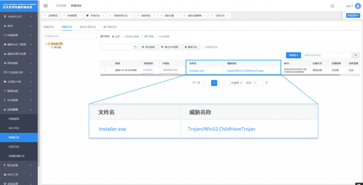Screen dimensions: 363x185
Task: Select the 全部 operating system radio
Action: pos(113,37)
